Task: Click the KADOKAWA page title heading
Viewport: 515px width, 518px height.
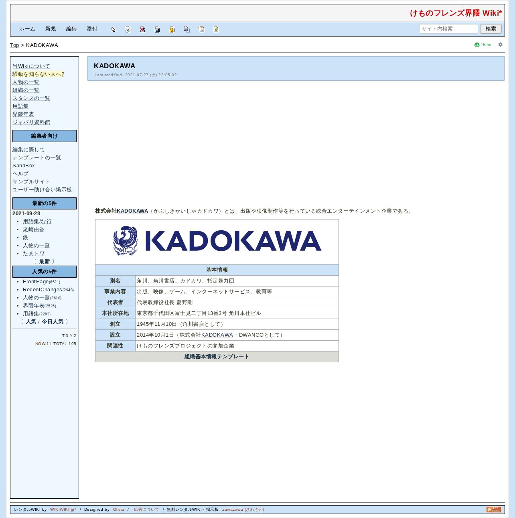Action: pyautogui.click(x=114, y=66)
